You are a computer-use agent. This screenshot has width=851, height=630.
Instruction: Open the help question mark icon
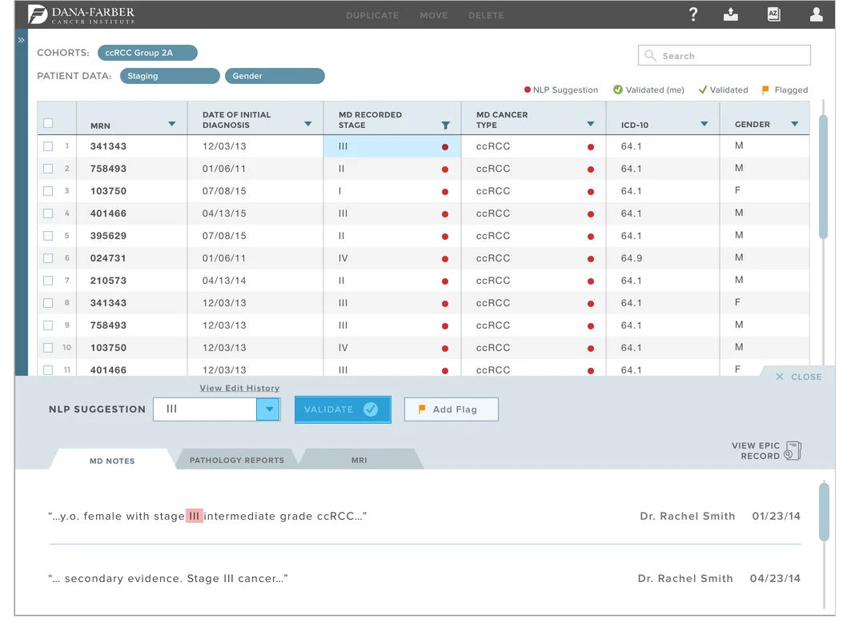(x=693, y=14)
